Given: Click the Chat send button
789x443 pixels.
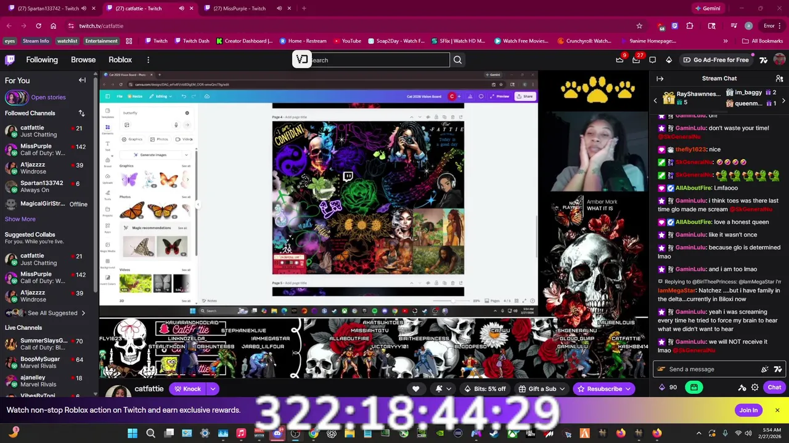Looking at the screenshot, I should point(774,388).
